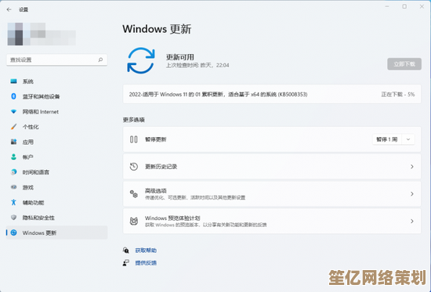Click the 系统 monitor icon
This screenshot has height=292, width=431.
[x=13, y=81]
